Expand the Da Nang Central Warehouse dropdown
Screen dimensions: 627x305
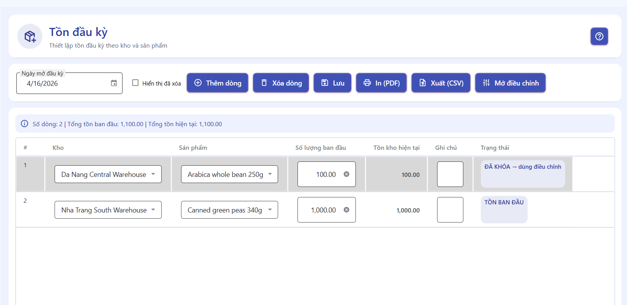[x=153, y=174]
